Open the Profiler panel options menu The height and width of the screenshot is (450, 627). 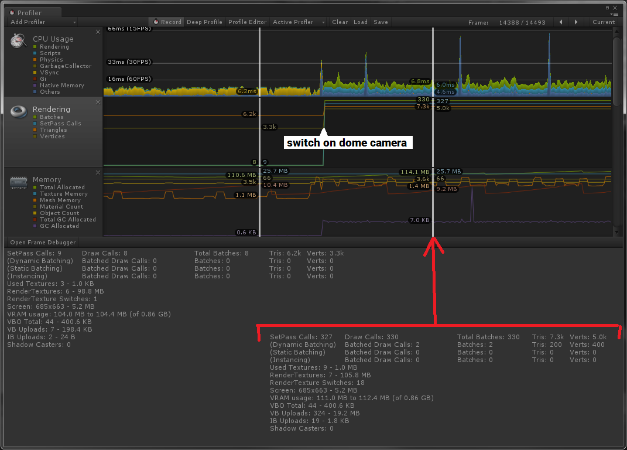(615, 15)
